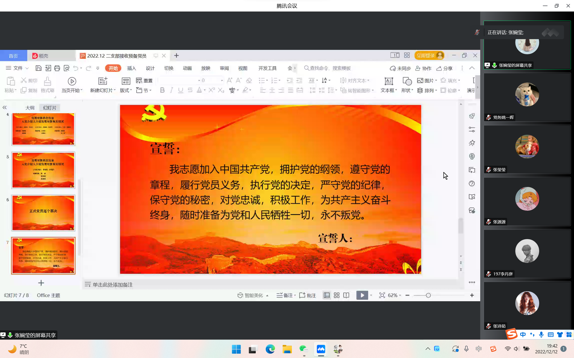Screen dimensions: 574x358
Task: Click increase font size icon
Action: point(230,81)
